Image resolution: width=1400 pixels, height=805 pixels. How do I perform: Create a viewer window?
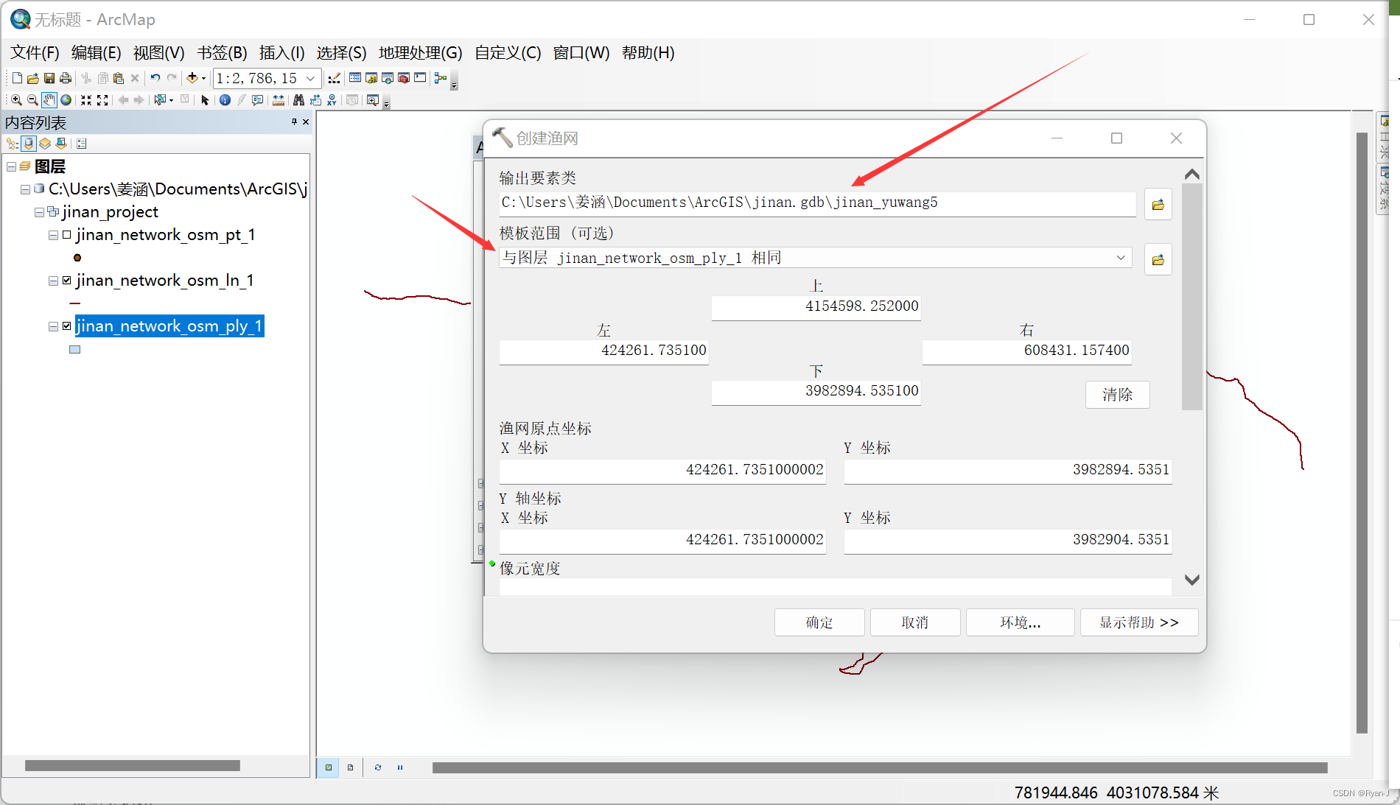click(x=373, y=100)
